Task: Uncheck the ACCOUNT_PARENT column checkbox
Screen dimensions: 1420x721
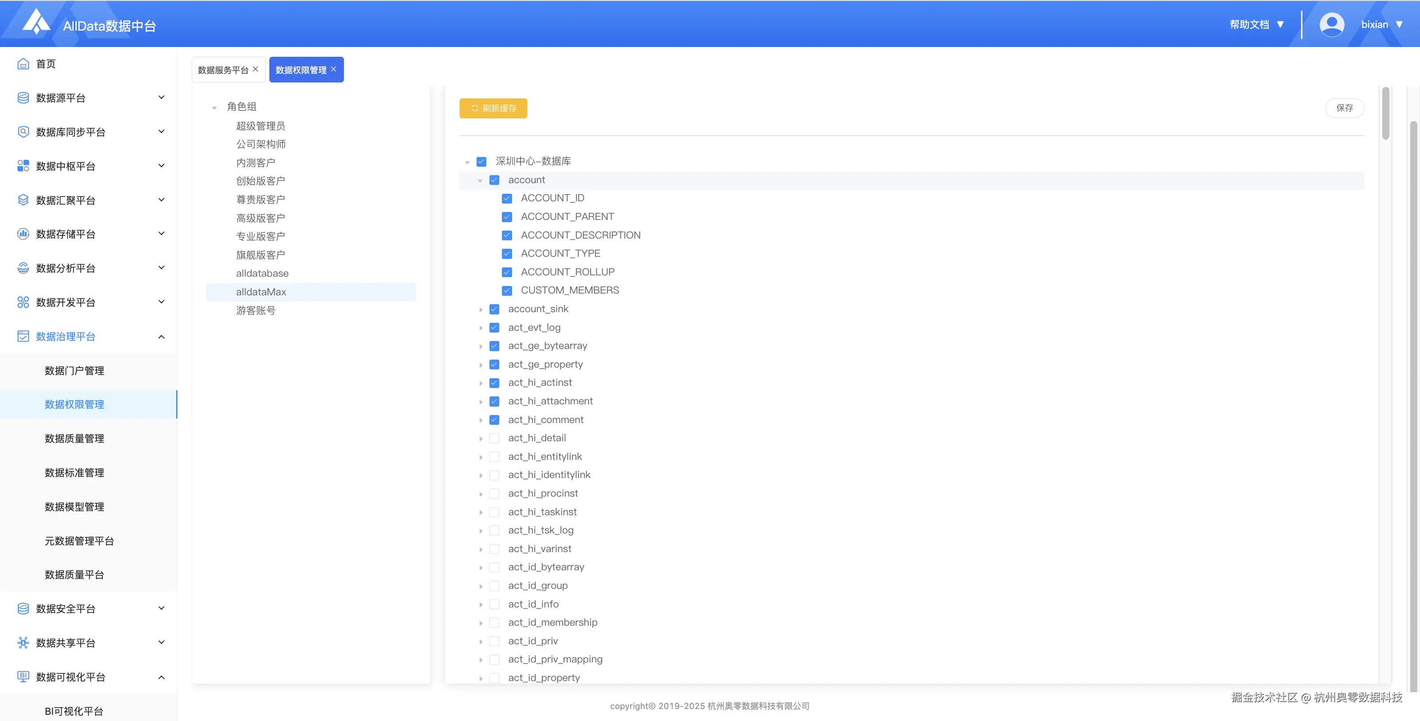Action: coord(507,217)
